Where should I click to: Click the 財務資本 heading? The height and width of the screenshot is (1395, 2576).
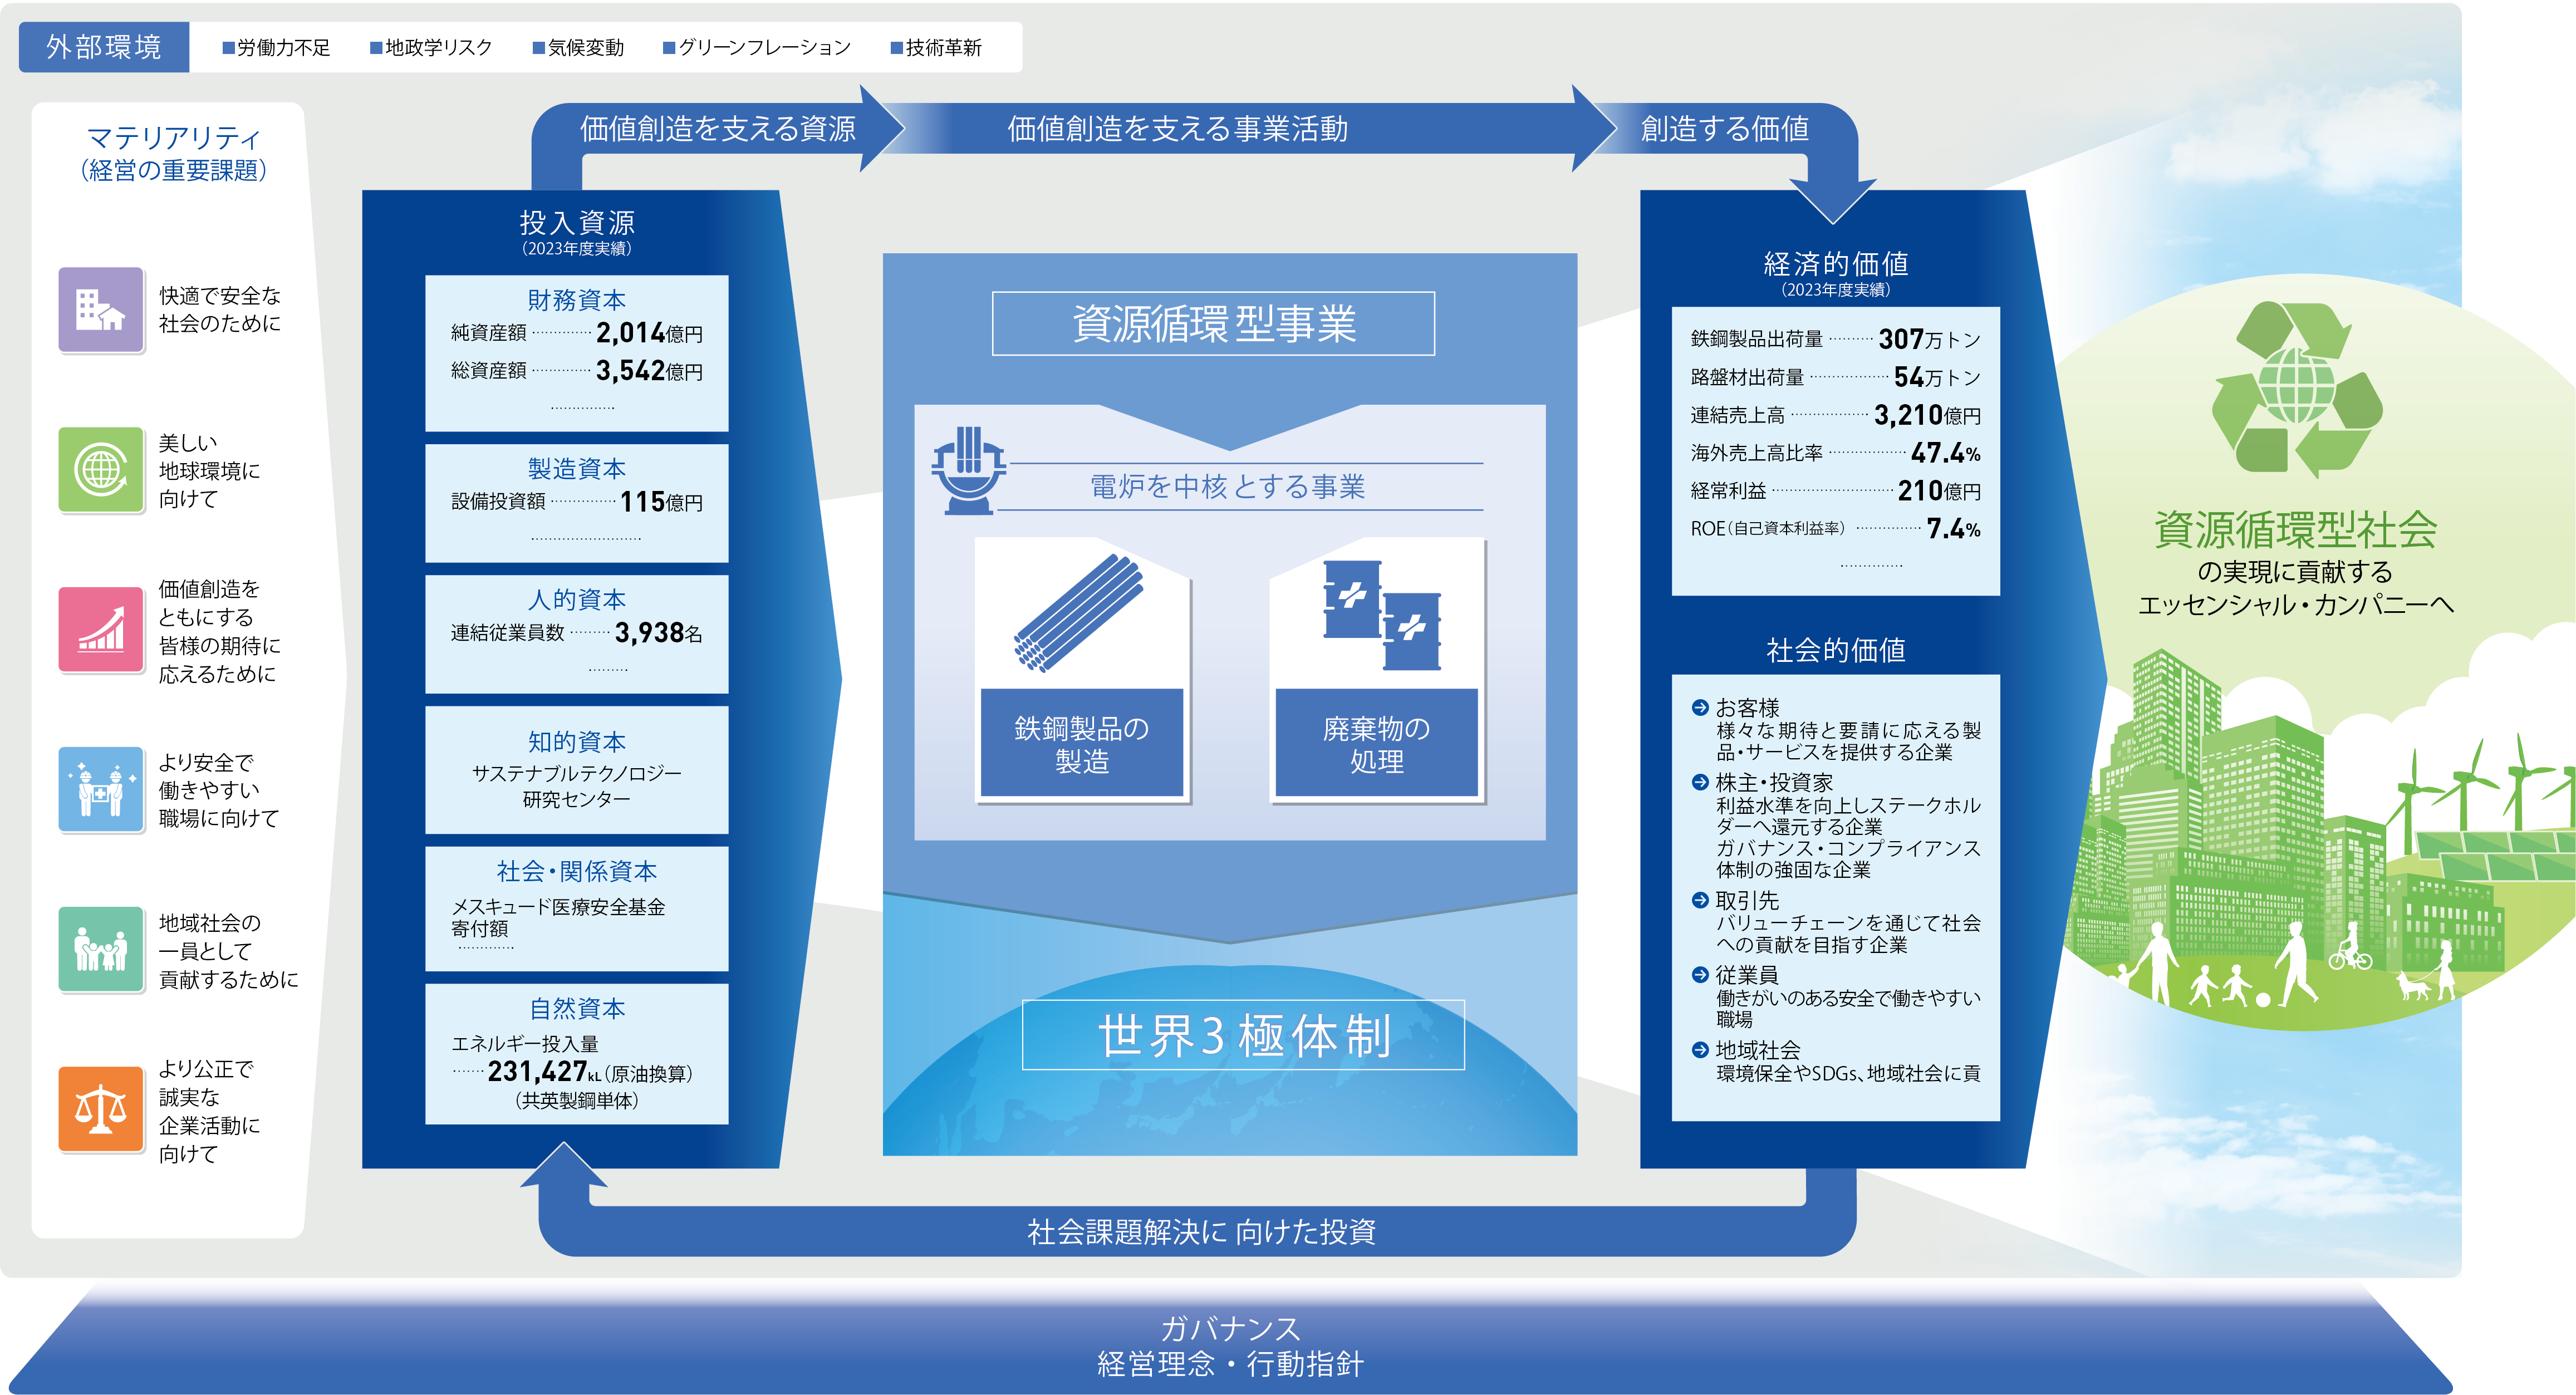click(577, 299)
